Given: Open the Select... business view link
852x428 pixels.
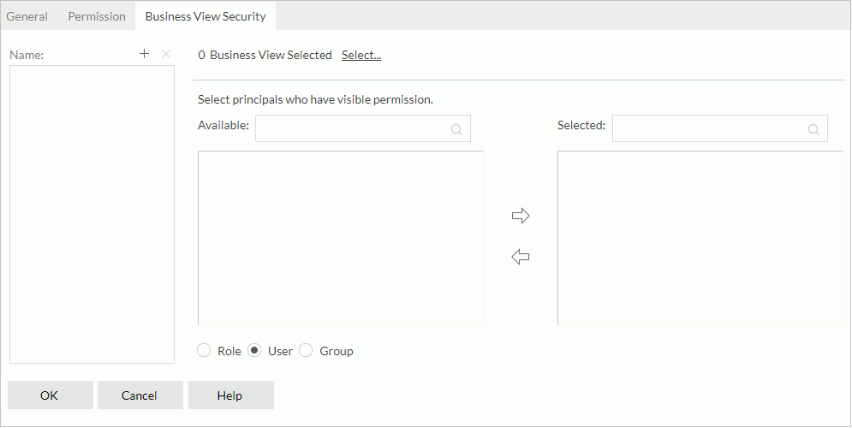Looking at the screenshot, I should [x=361, y=55].
